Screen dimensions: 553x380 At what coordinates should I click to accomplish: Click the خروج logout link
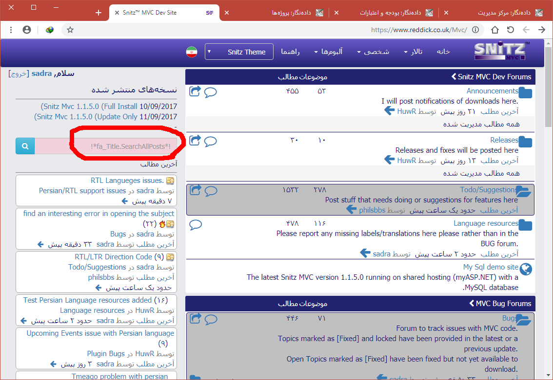(19, 74)
